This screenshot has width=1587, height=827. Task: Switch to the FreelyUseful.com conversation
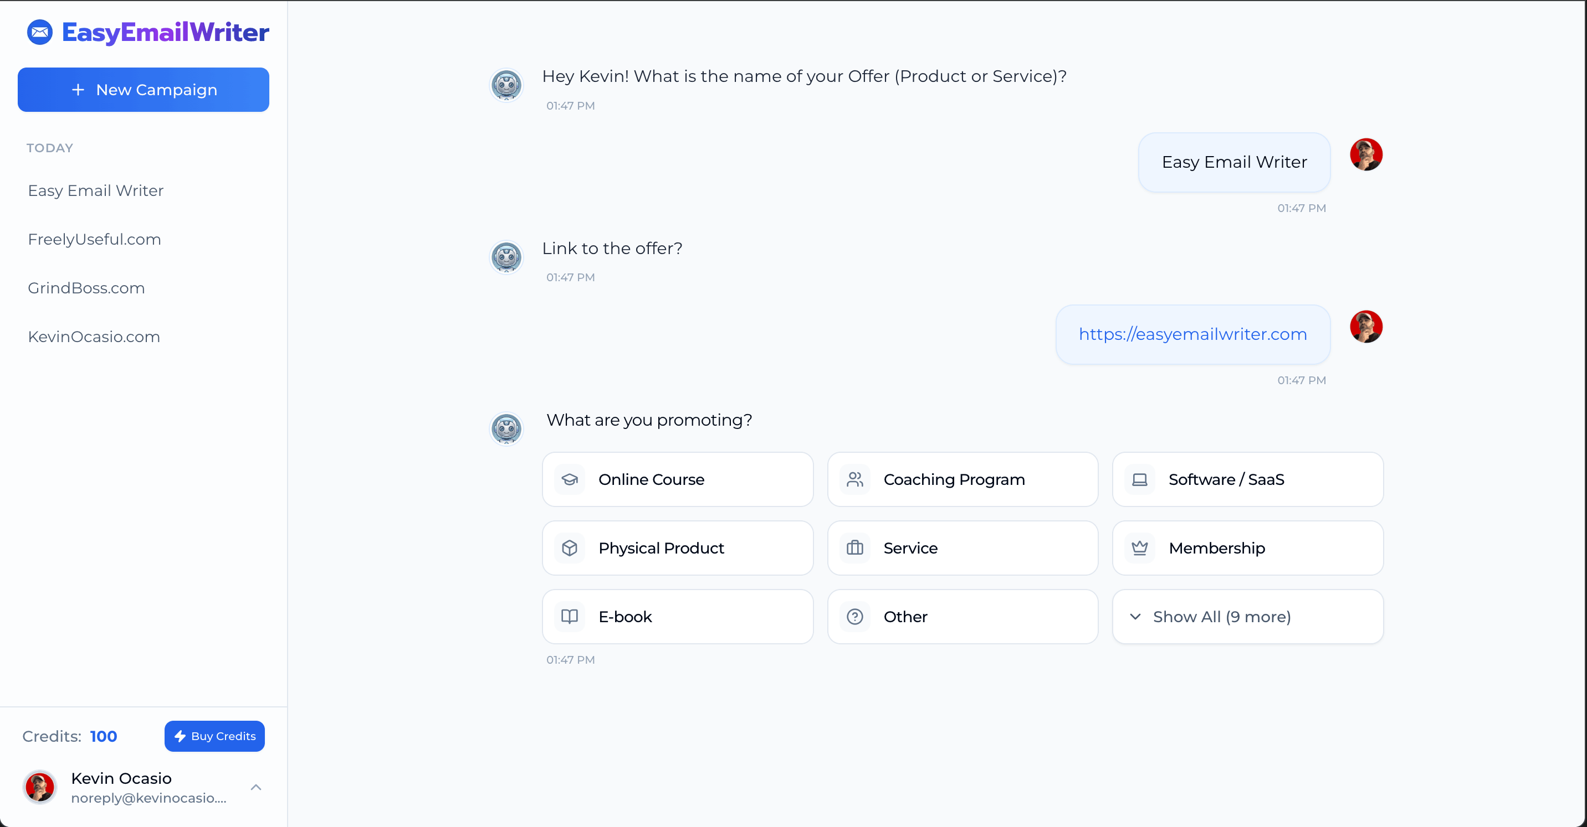94,239
